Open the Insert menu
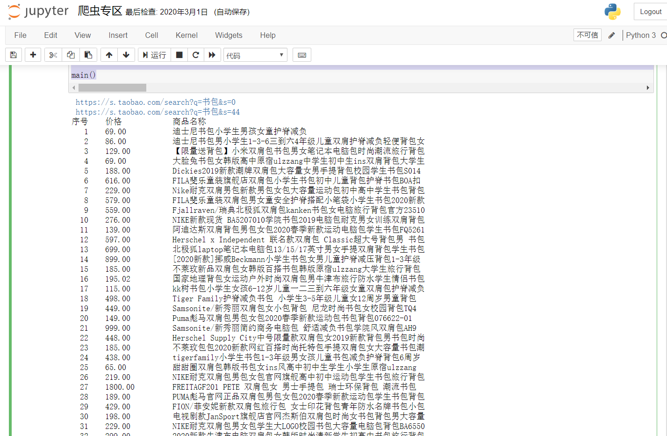The width and height of the screenshot is (667, 436). 118,35
